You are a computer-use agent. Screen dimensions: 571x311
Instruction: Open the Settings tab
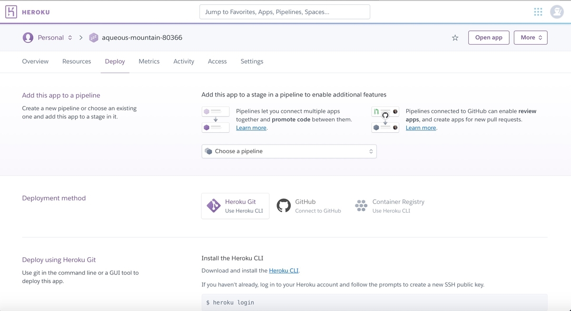coord(252,61)
